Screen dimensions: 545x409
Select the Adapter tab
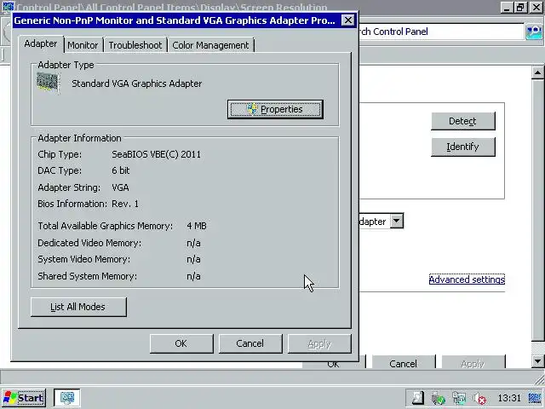click(x=41, y=43)
